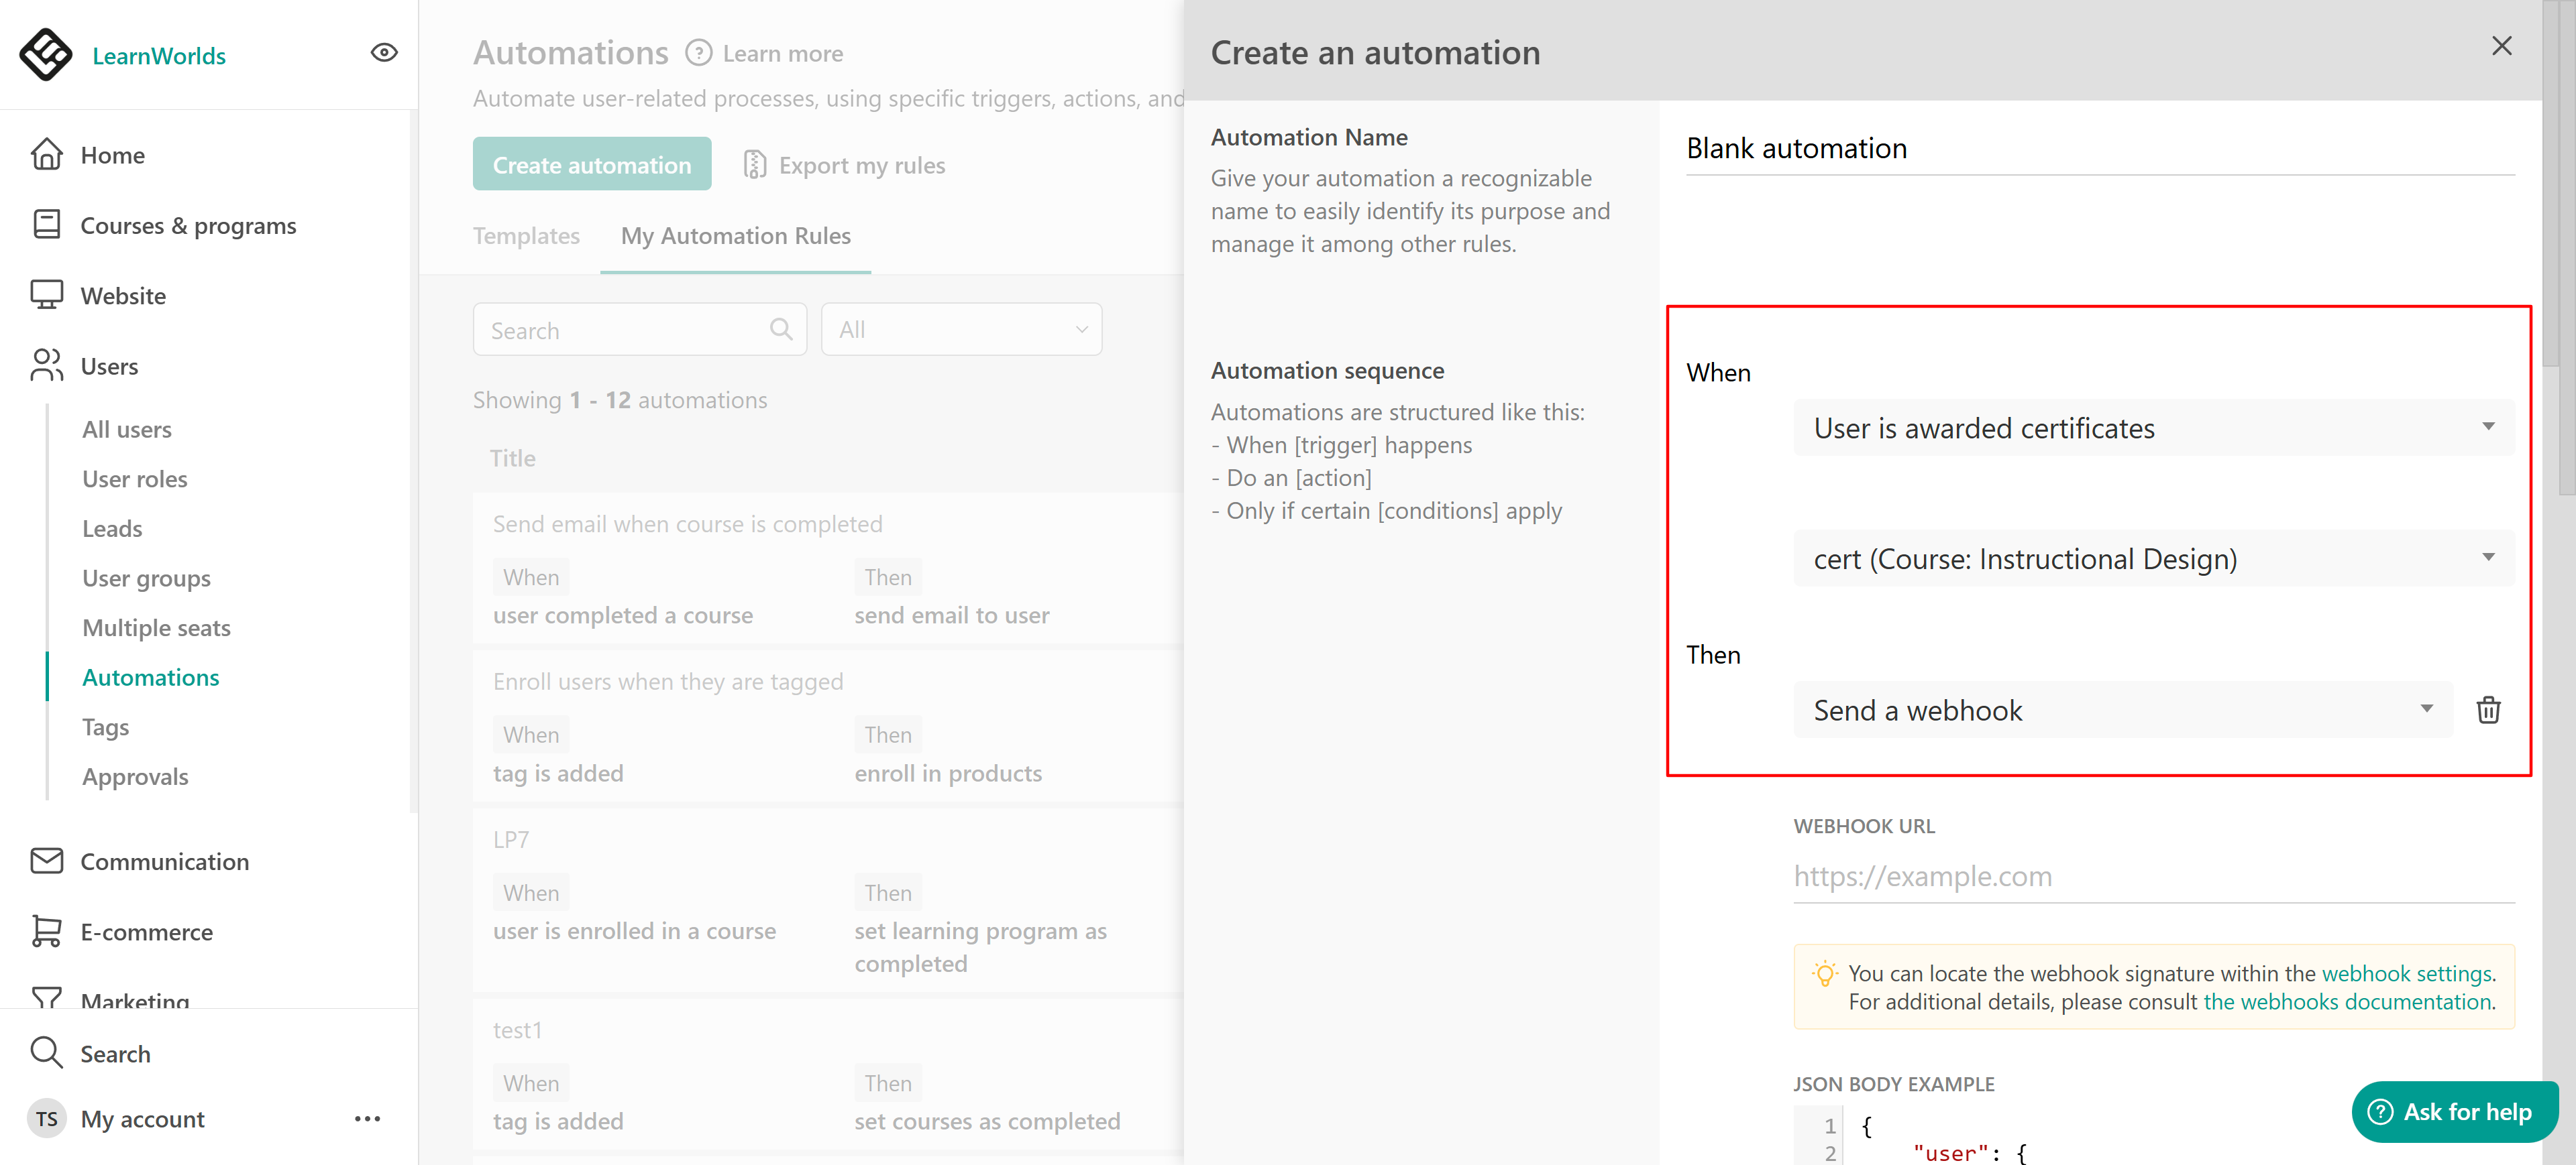This screenshot has width=2576, height=1165.
Task: Open Tags under Users menu
Action: [x=106, y=727]
